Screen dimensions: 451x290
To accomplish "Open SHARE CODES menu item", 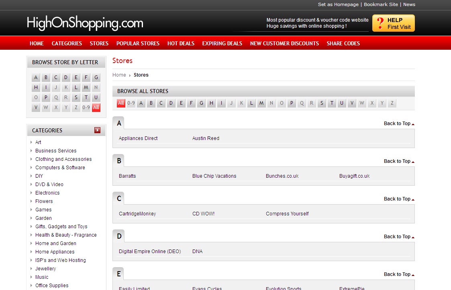I will (x=343, y=43).
